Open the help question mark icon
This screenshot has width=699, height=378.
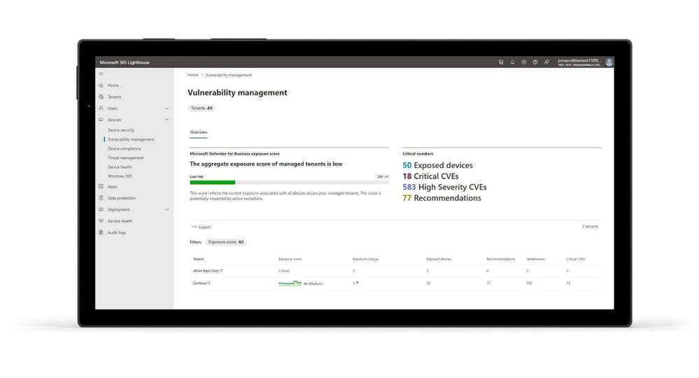pyautogui.click(x=535, y=62)
